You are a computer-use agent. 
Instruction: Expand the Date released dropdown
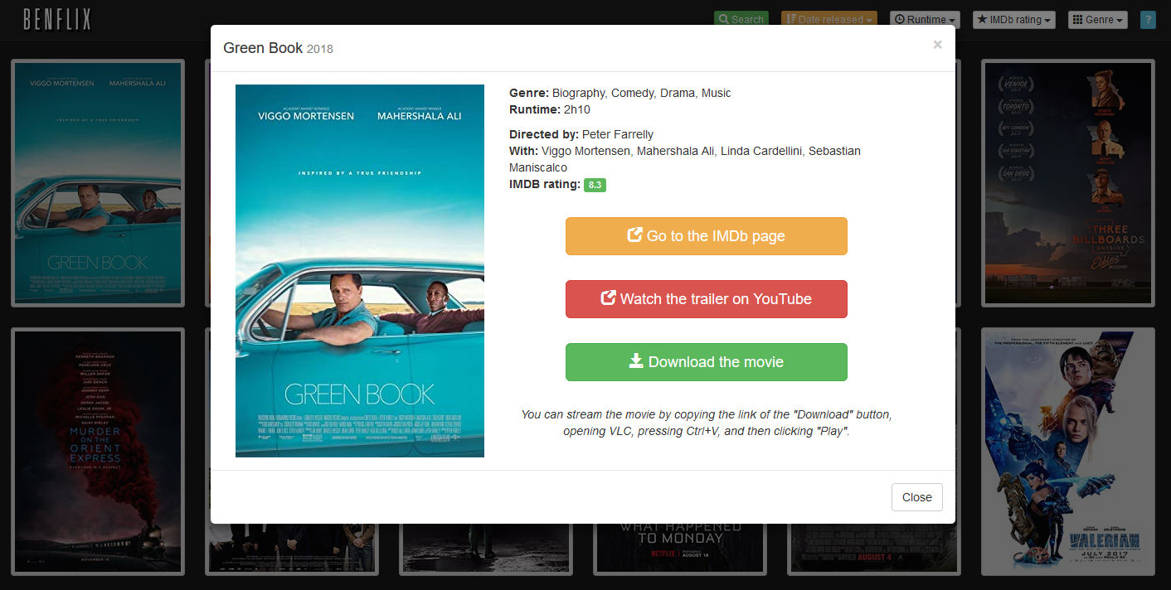click(829, 19)
